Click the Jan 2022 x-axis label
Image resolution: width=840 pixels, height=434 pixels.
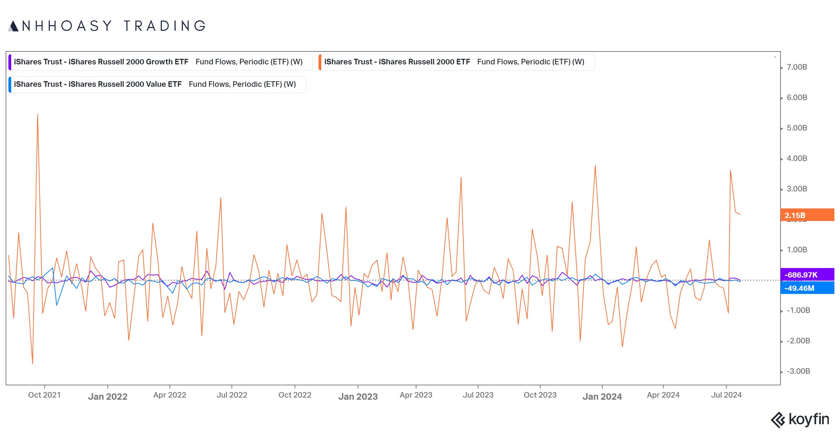[x=107, y=397]
